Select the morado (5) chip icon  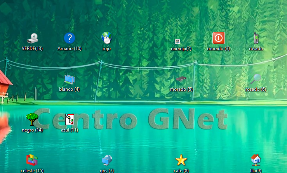(x=181, y=79)
